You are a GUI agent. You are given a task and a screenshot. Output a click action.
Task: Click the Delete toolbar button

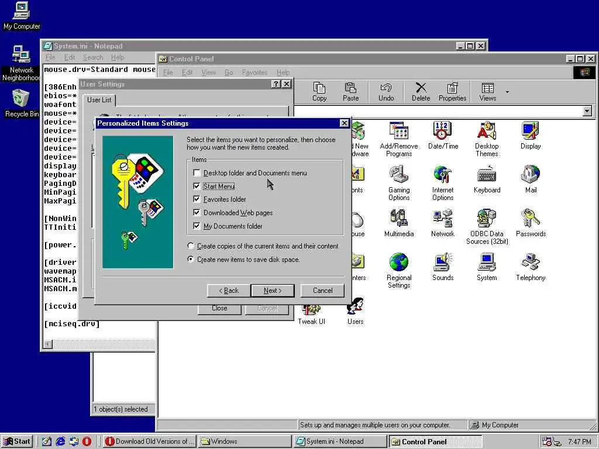421,92
